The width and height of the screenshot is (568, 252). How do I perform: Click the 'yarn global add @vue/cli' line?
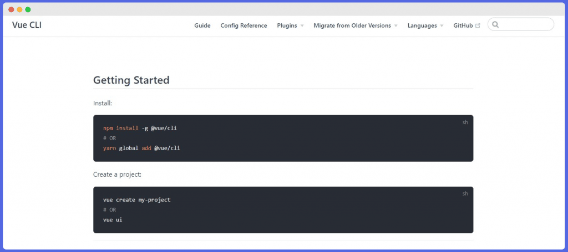(x=141, y=148)
